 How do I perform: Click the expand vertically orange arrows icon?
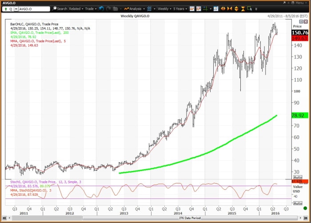point(236,8)
